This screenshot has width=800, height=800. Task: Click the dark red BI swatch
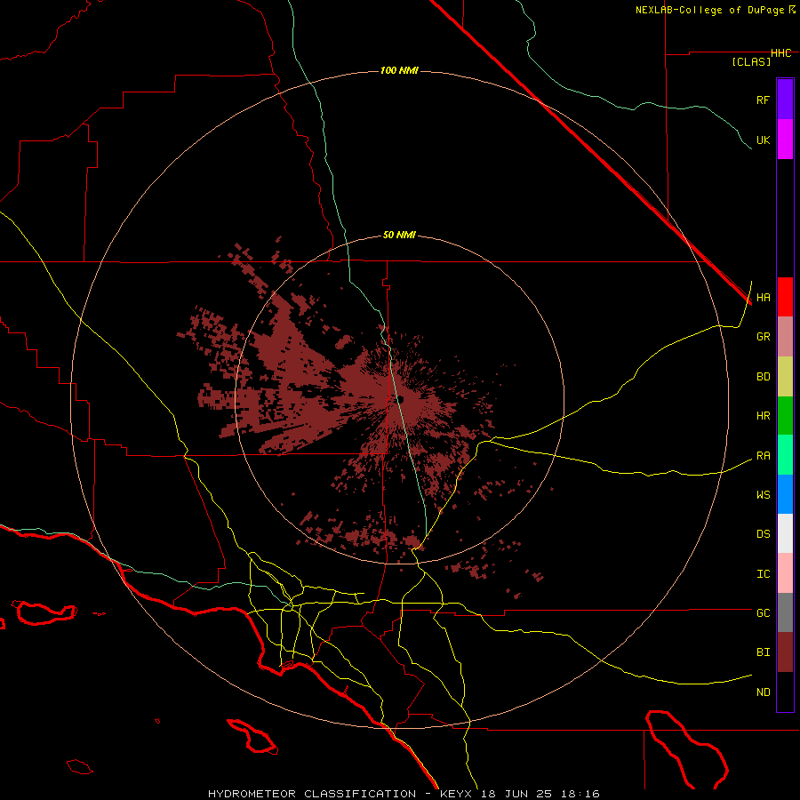coord(785,652)
